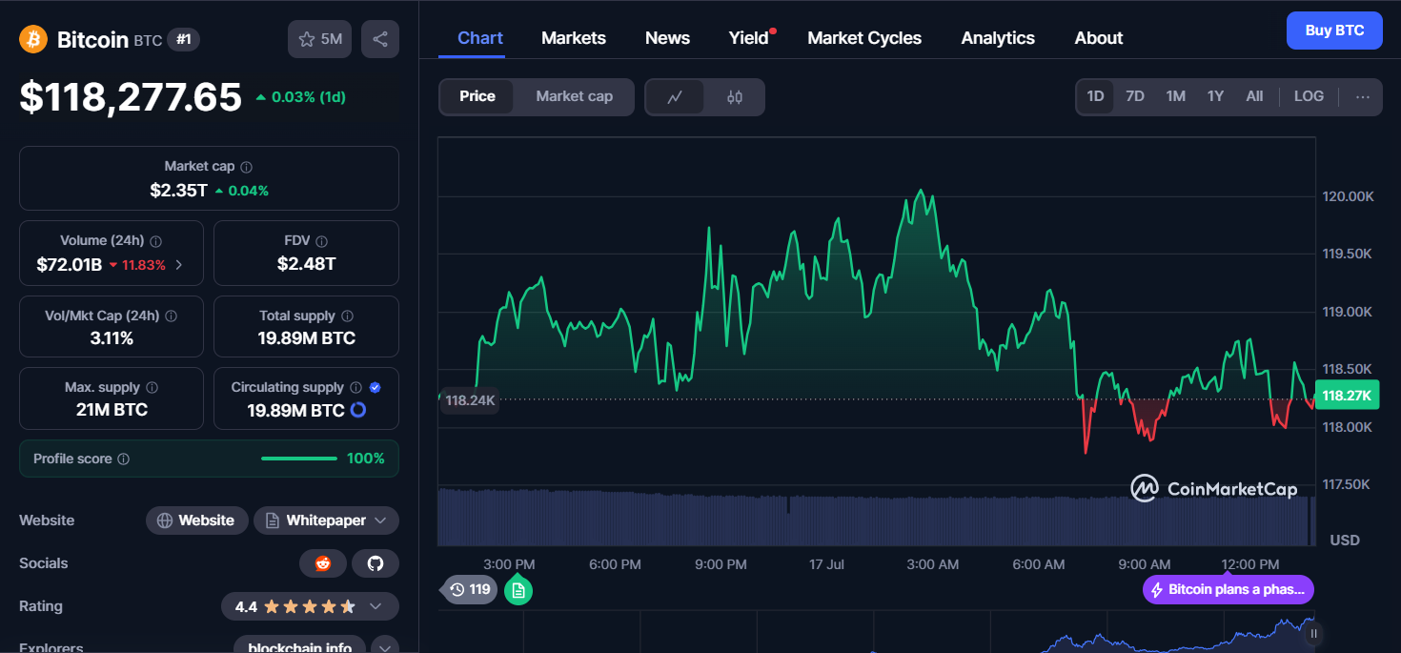Click the green 118.27K current price label
This screenshot has height=653, width=1401.
tap(1347, 395)
